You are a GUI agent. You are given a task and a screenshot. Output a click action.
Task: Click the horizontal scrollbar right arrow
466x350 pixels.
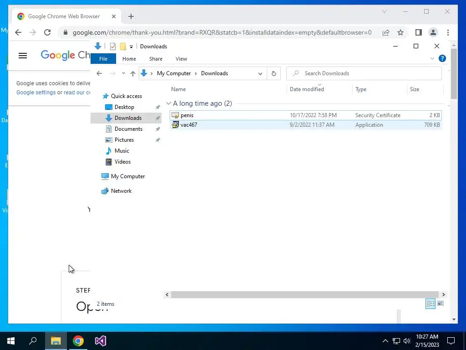443,295
